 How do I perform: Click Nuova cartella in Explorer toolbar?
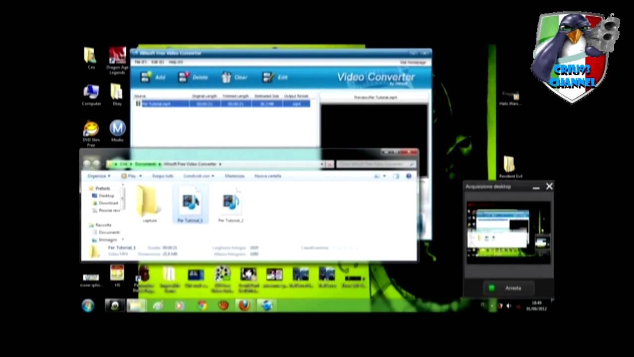click(268, 176)
